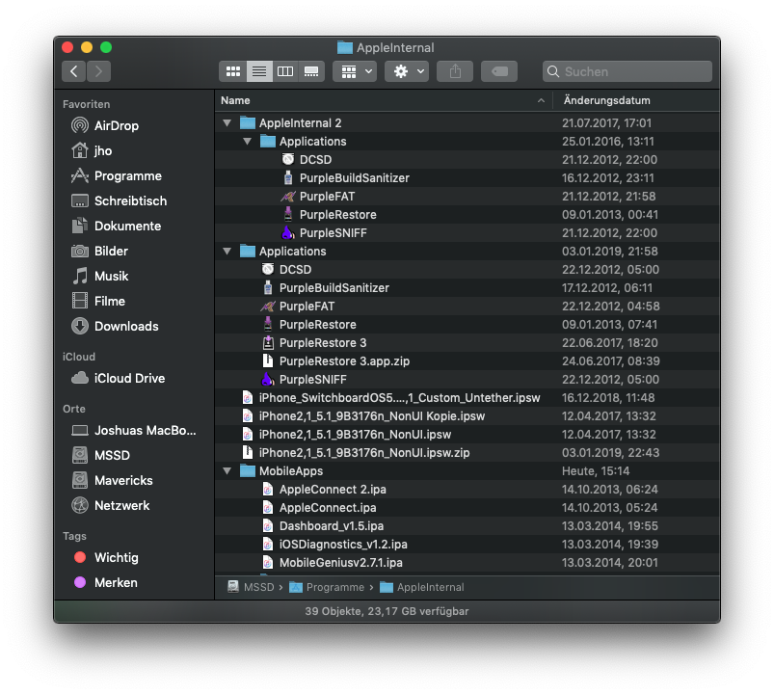Select PurpleBuildSanitizer icon dated 17.12.2012
774x694 pixels.
click(x=268, y=287)
